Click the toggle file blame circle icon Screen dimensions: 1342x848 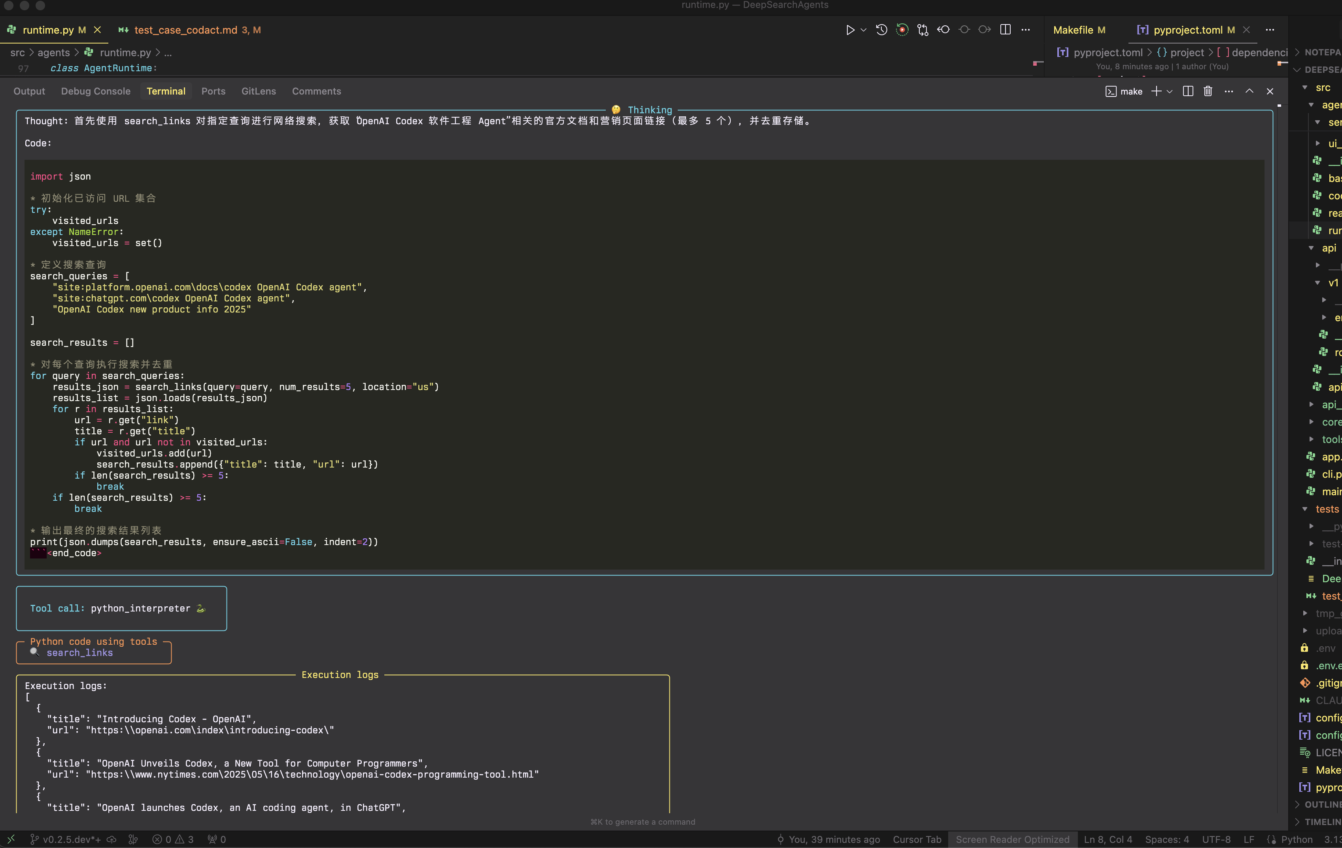(964, 30)
